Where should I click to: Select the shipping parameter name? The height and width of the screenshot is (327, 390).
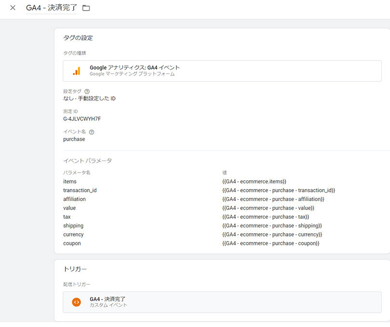[73, 226]
